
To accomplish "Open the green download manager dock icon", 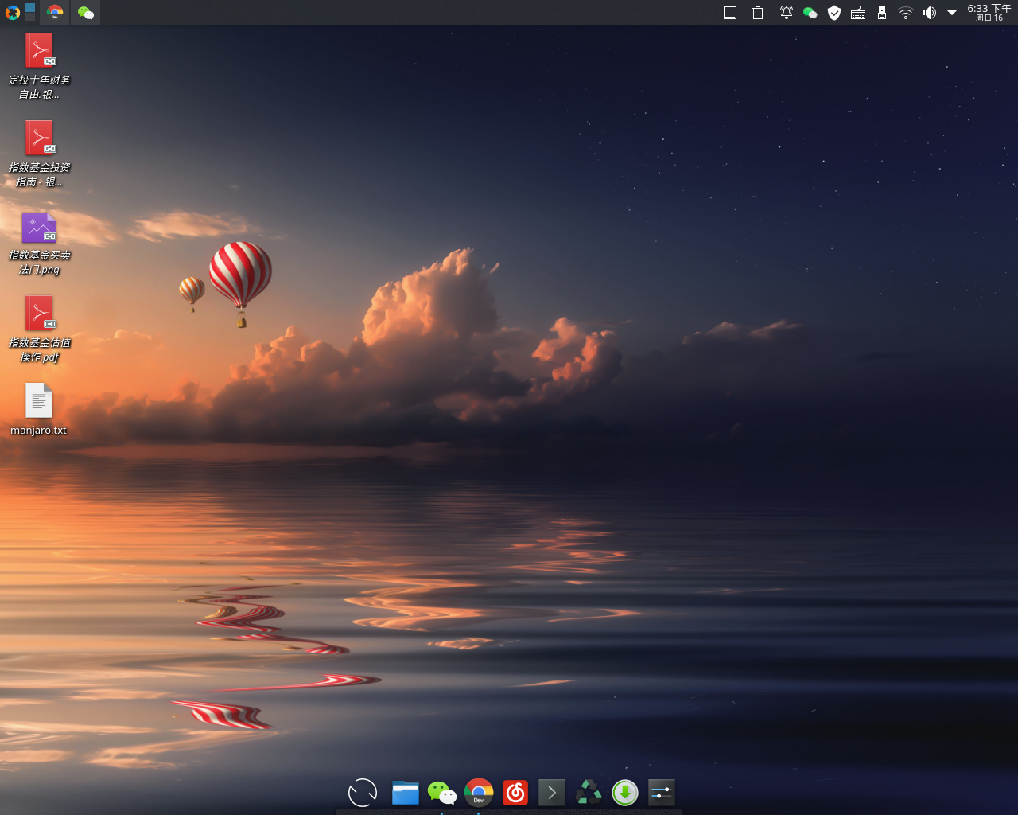I will click(625, 792).
